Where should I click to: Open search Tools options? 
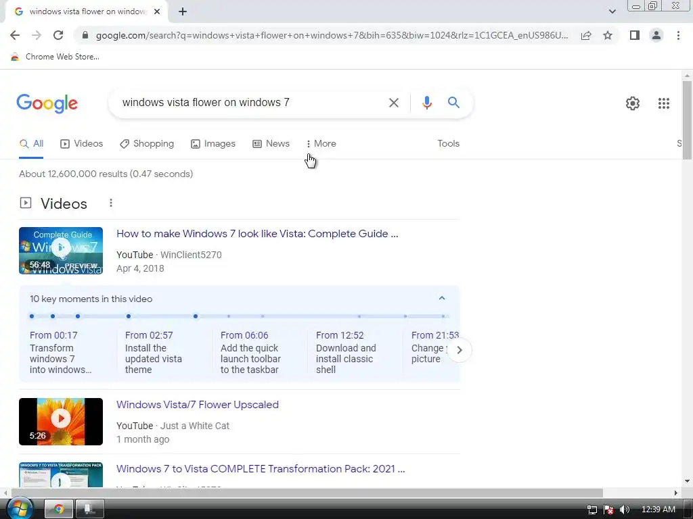coord(448,144)
